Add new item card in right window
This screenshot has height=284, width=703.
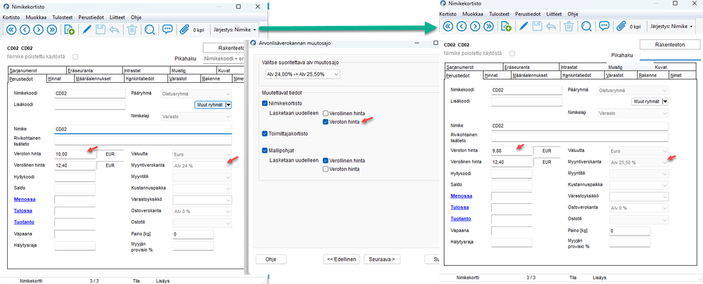(506, 27)
